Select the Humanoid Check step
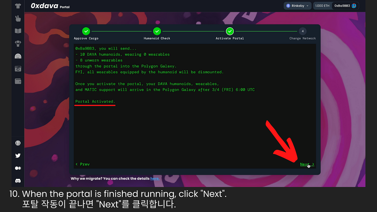 click(x=157, y=34)
